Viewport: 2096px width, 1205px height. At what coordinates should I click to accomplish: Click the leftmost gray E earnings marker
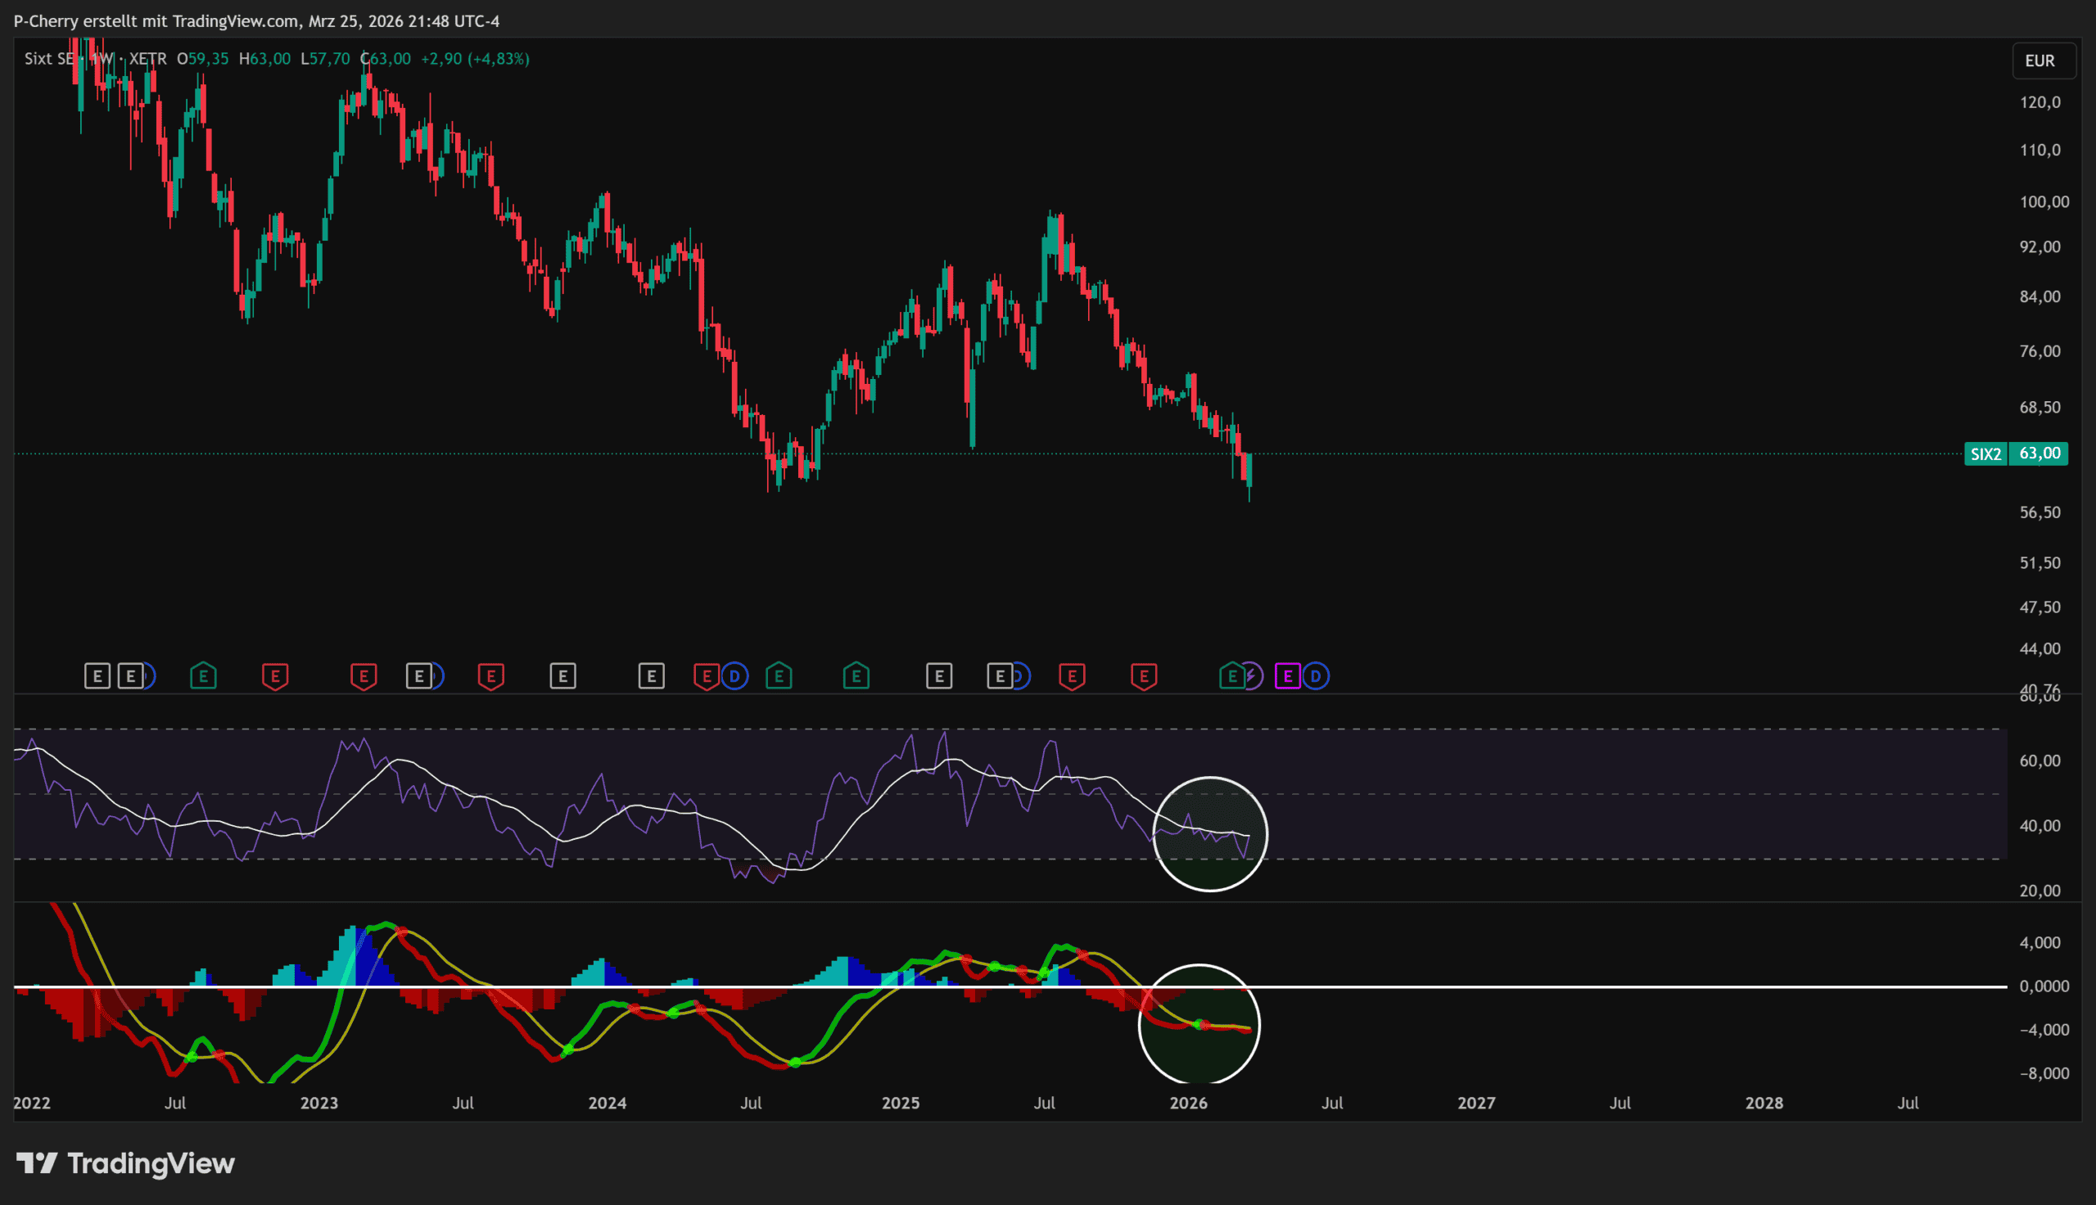pos(97,676)
